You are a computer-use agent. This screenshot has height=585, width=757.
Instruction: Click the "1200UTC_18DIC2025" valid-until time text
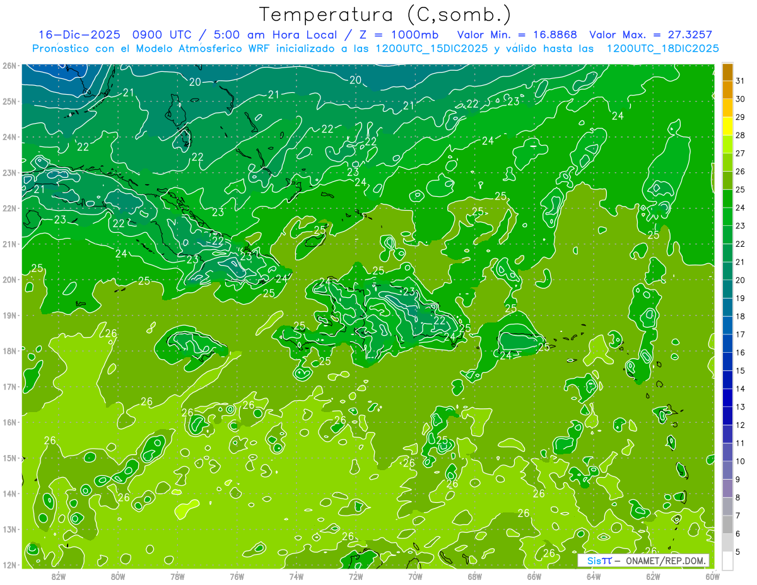point(662,49)
